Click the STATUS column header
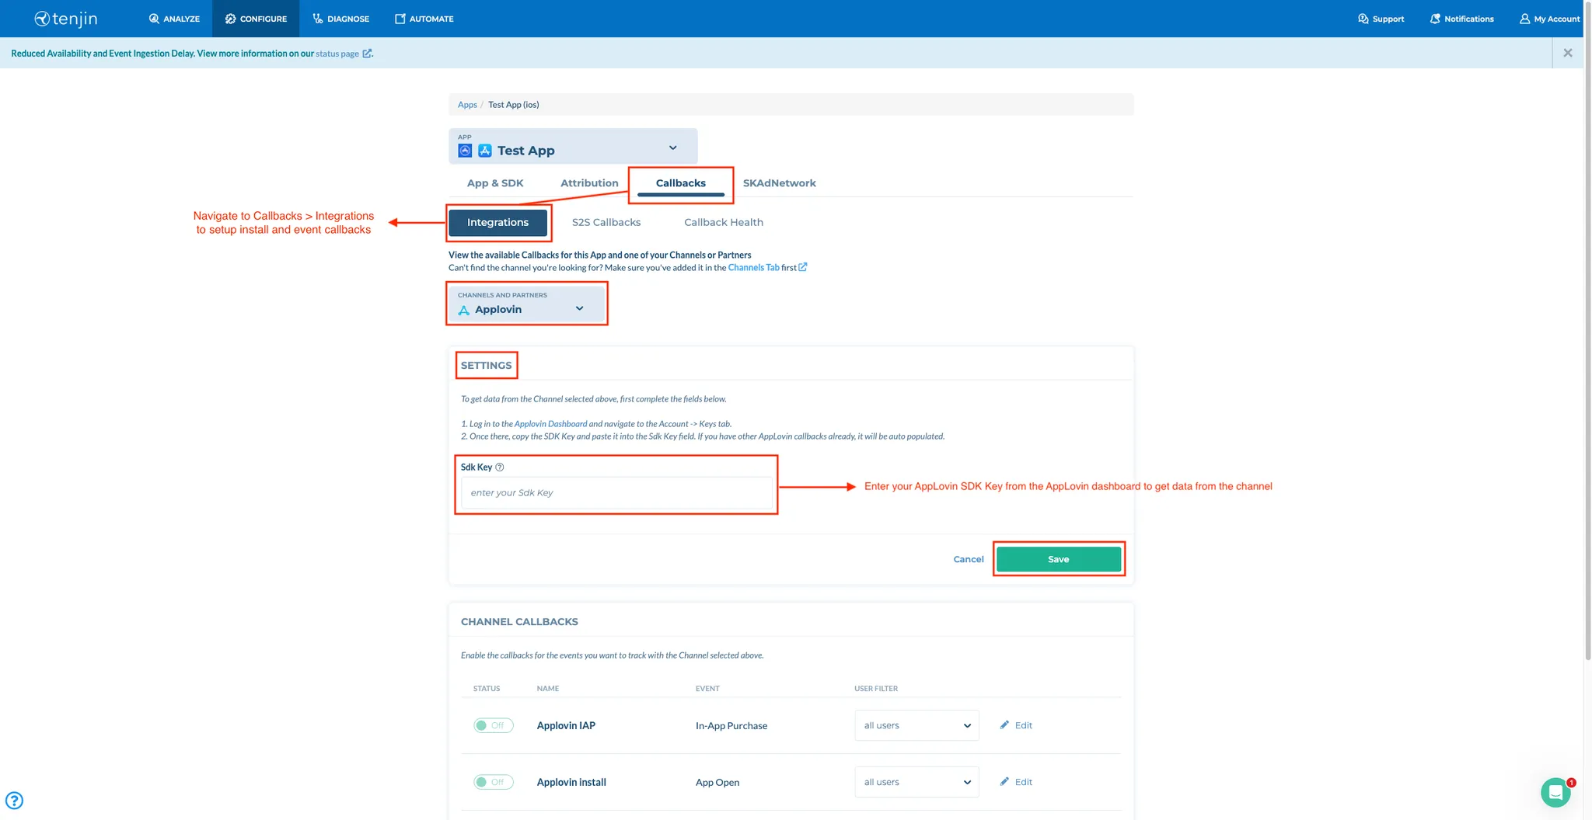Image resolution: width=1592 pixels, height=820 pixels. coord(487,689)
